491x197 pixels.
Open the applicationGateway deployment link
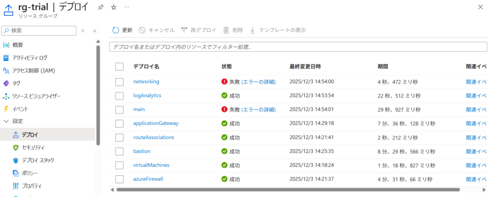click(156, 123)
